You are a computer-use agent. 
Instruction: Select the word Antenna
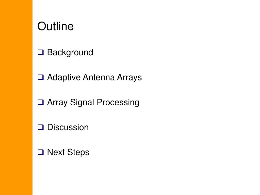click(99, 77)
